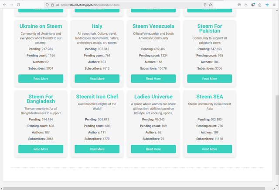The width and height of the screenshot is (279, 190).
Task: Open the Firefox hamburger menu
Action: pos(274,5)
